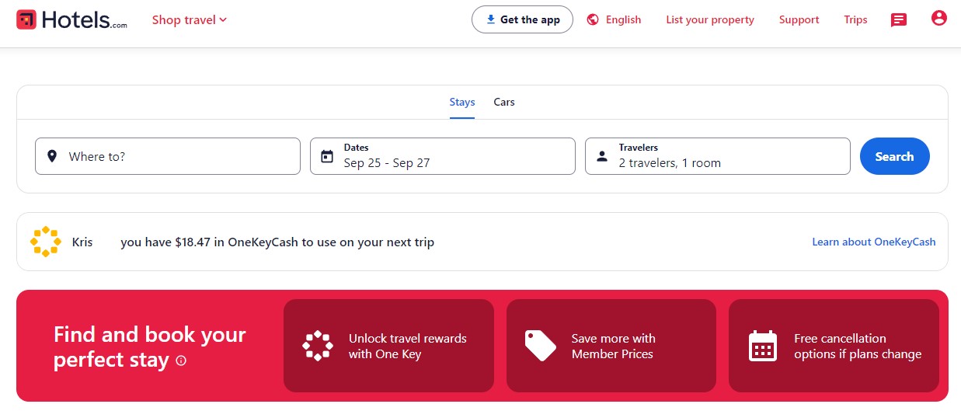961x411 pixels.
Task: Click the Hotels.com logo icon
Action: click(x=26, y=19)
